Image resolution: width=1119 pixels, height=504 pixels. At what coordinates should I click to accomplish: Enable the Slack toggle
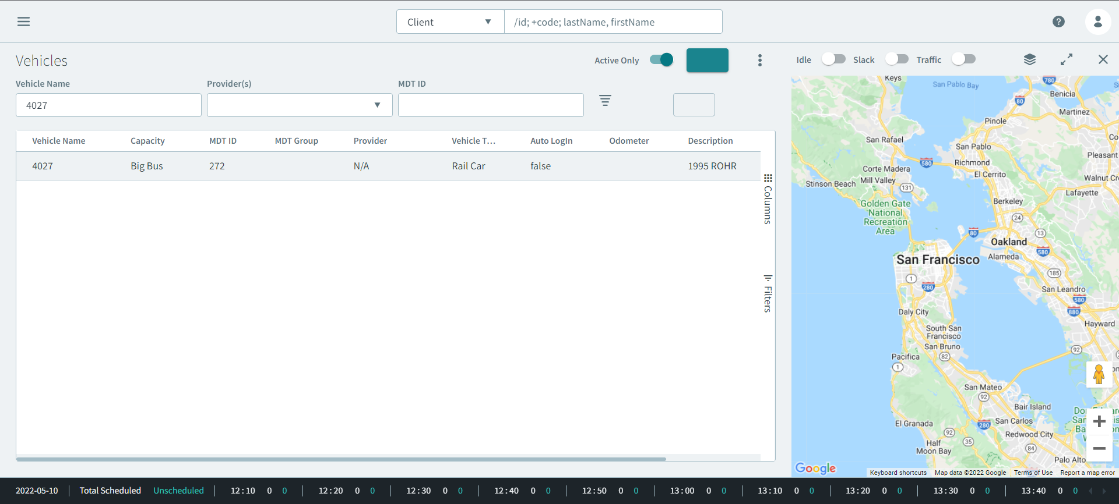tap(896, 59)
